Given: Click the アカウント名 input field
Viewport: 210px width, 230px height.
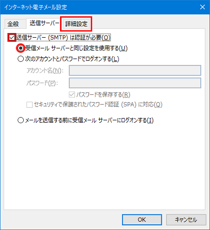Looking at the screenshot, I should (135, 70).
